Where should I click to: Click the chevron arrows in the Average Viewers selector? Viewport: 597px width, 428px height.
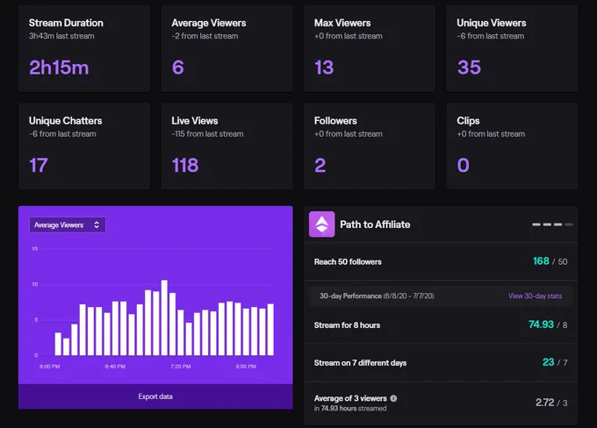[x=97, y=225]
